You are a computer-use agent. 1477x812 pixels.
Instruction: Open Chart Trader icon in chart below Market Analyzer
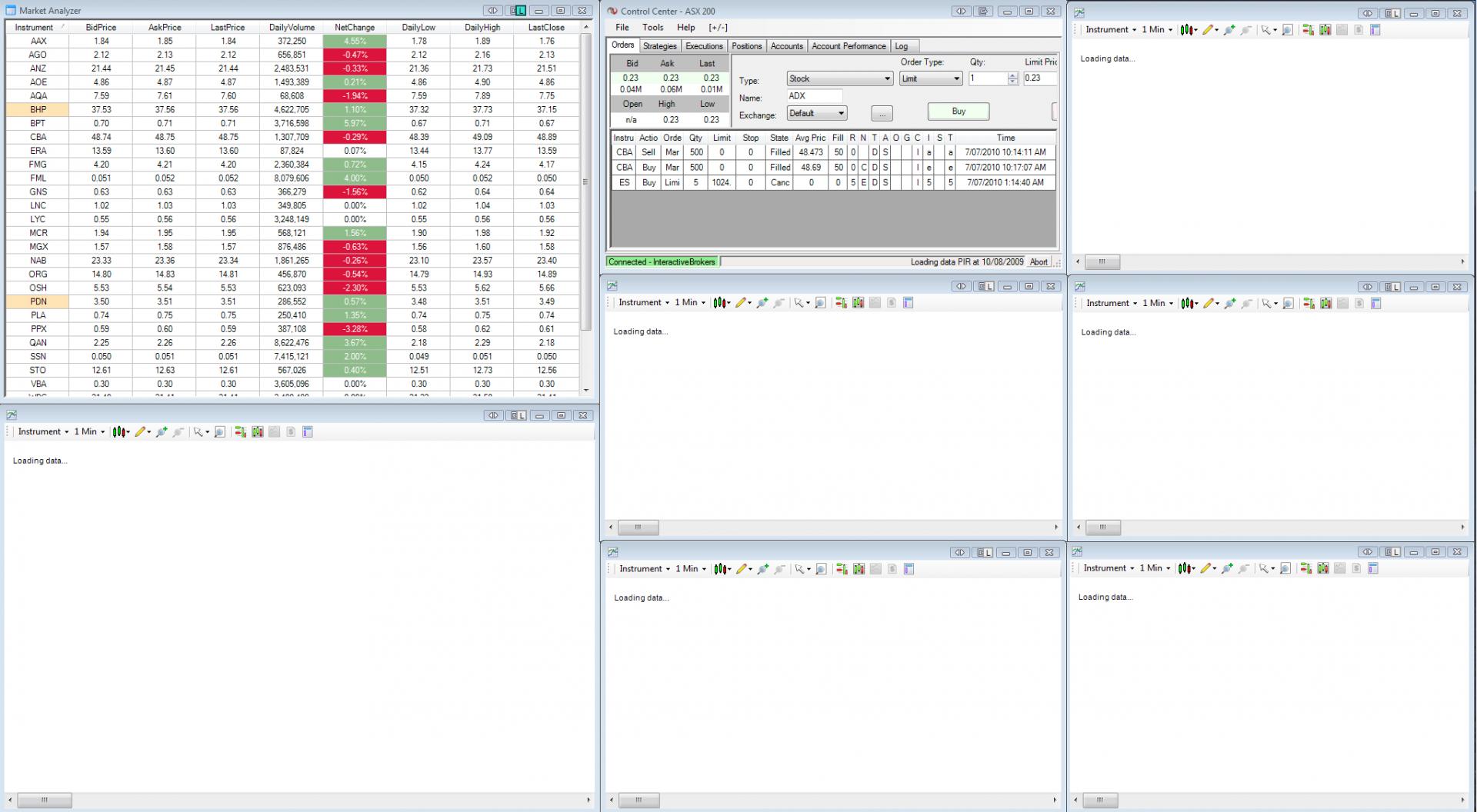(x=241, y=432)
